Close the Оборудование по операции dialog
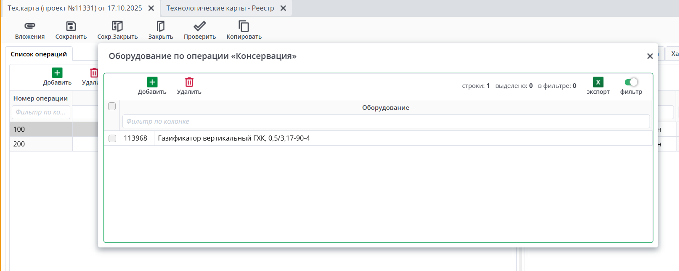This screenshot has width=679, height=271. click(650, 56)
